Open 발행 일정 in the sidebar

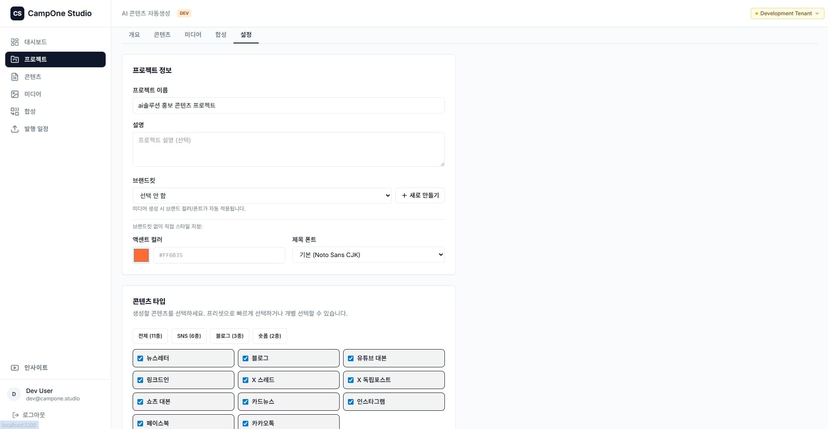pos(55,129)
